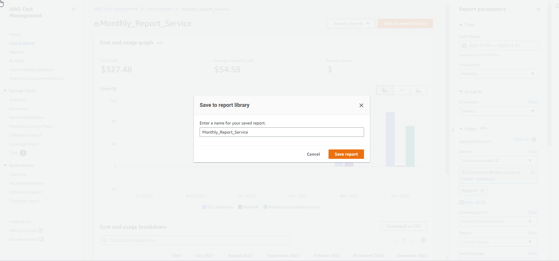Download as CSV
This screenshot has height=261, width=559.
point(404,226)
